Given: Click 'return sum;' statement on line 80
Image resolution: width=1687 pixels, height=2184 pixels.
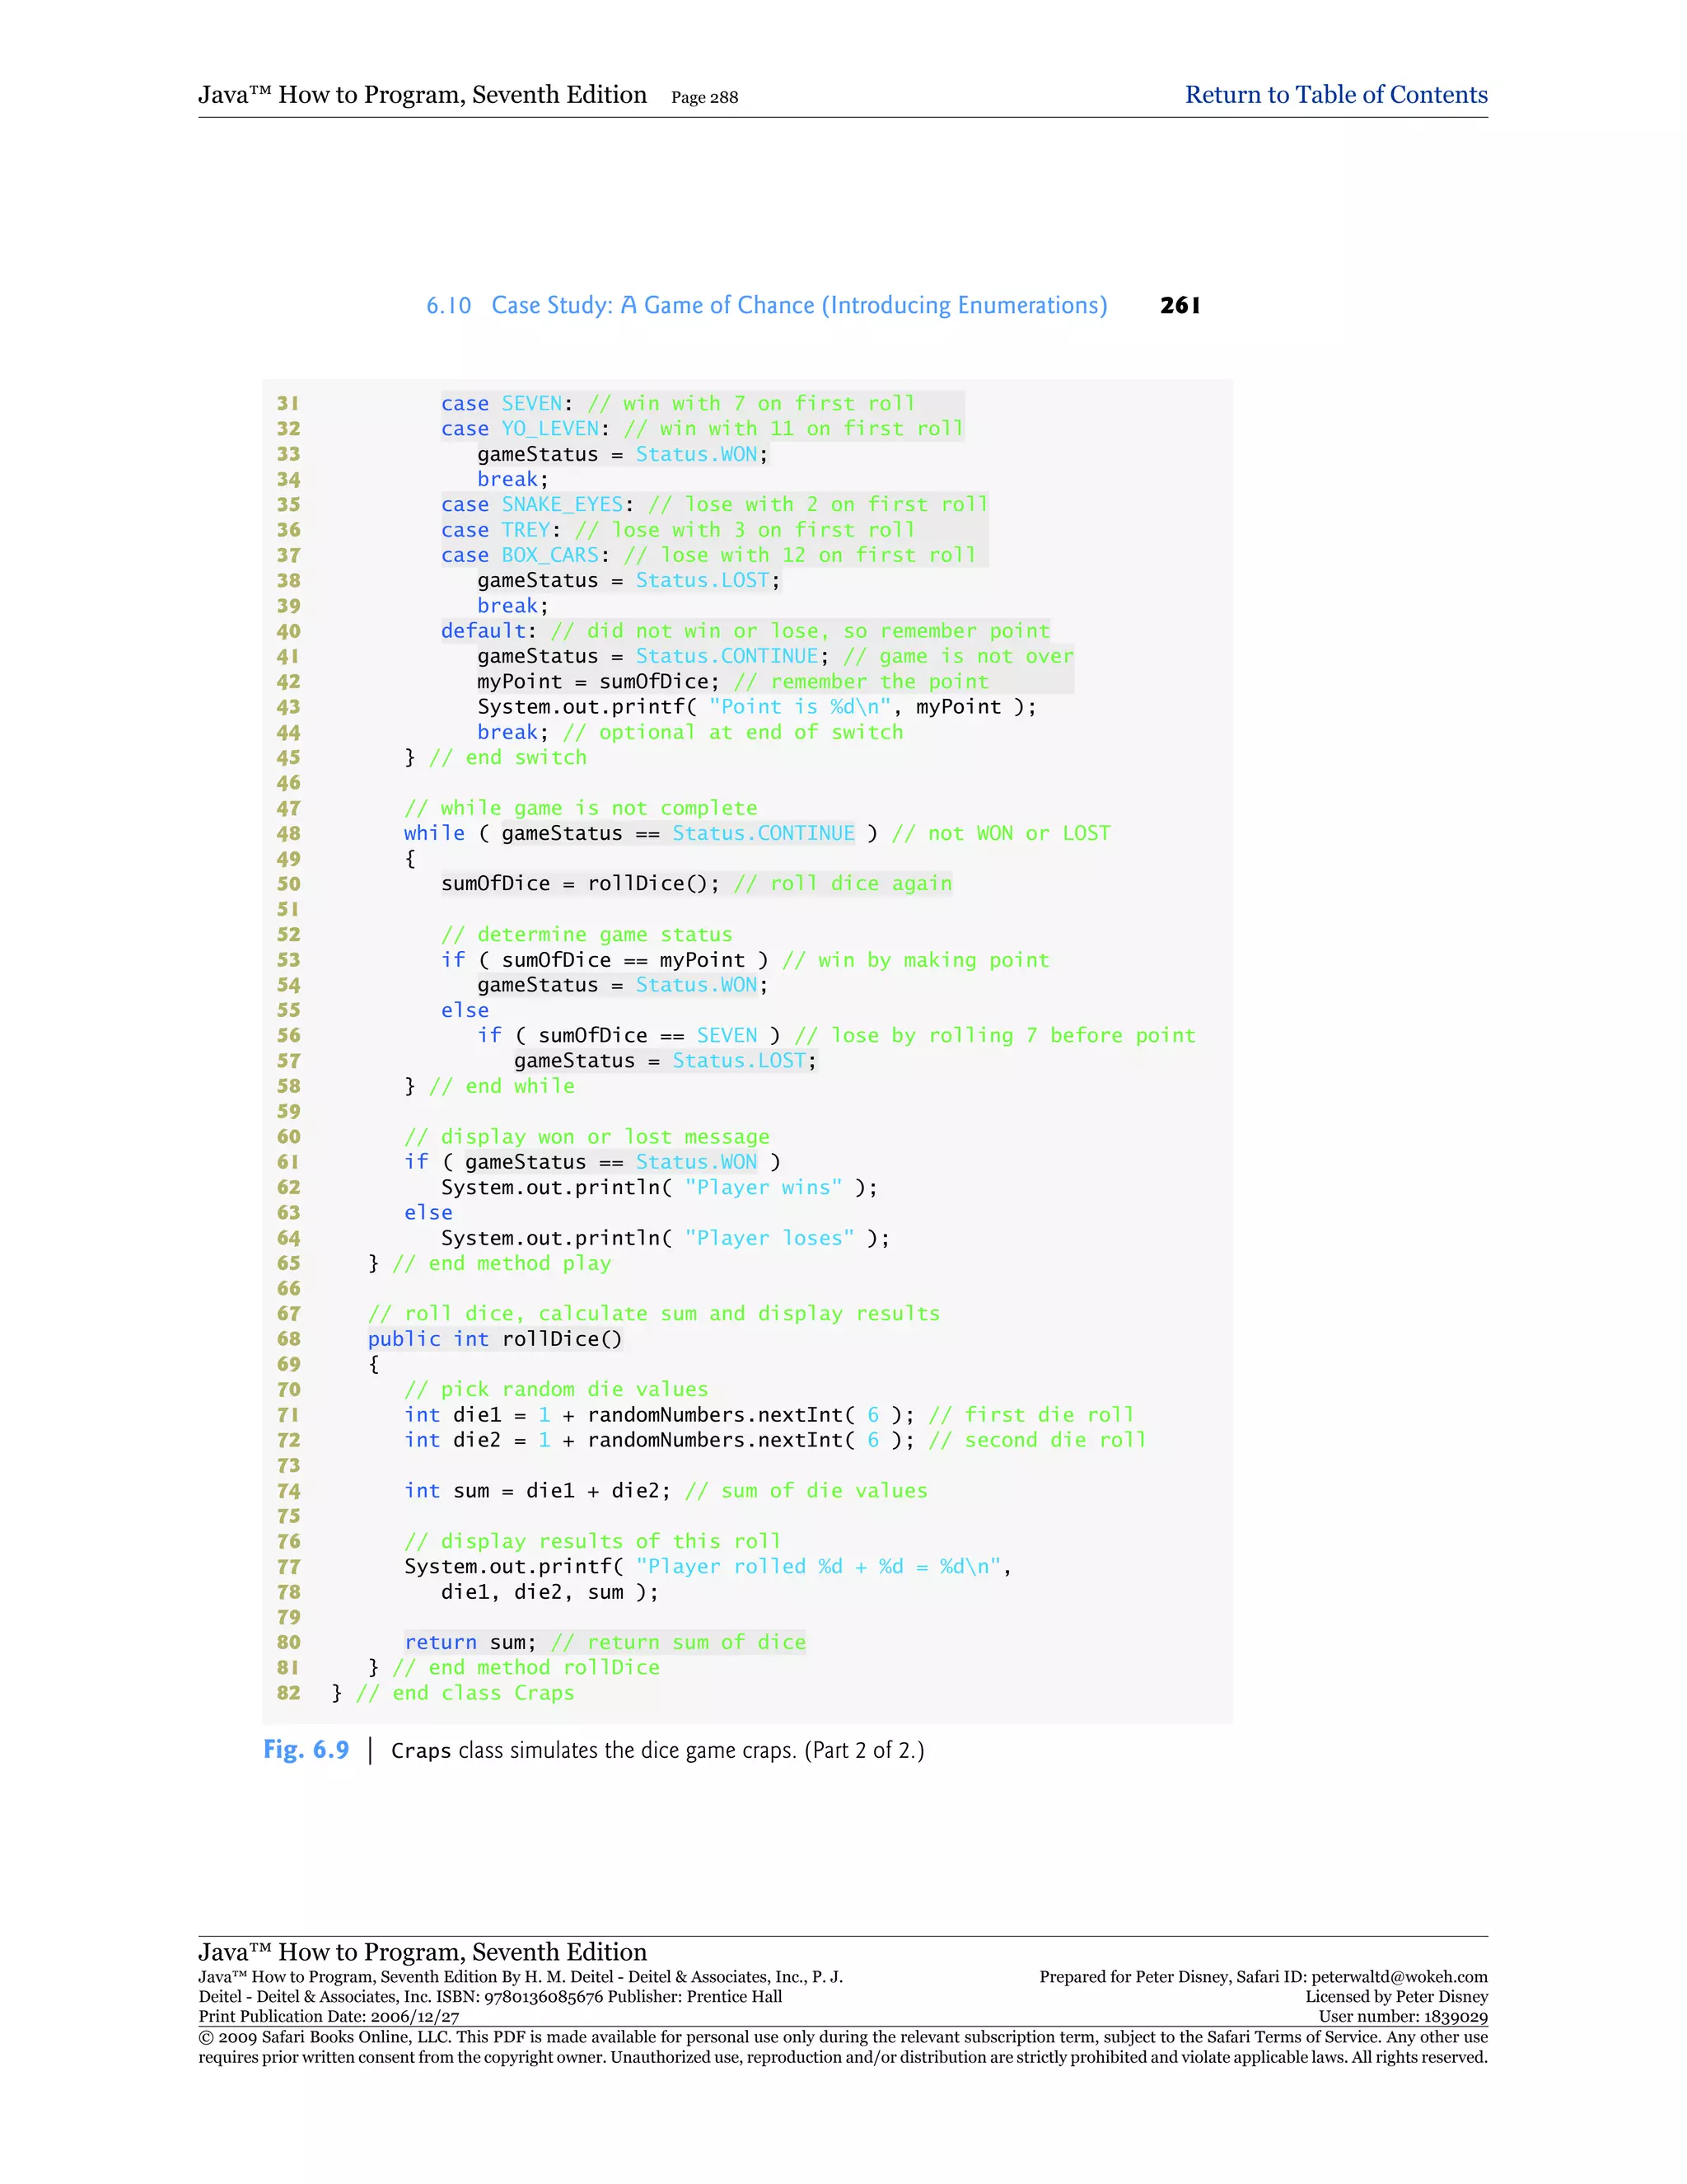Looking at the screenshot, I should tap(470, 1642).
